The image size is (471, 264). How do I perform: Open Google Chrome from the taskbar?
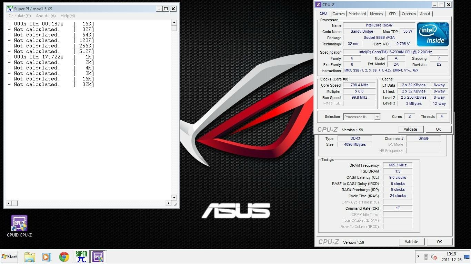[x=64, y=257]
